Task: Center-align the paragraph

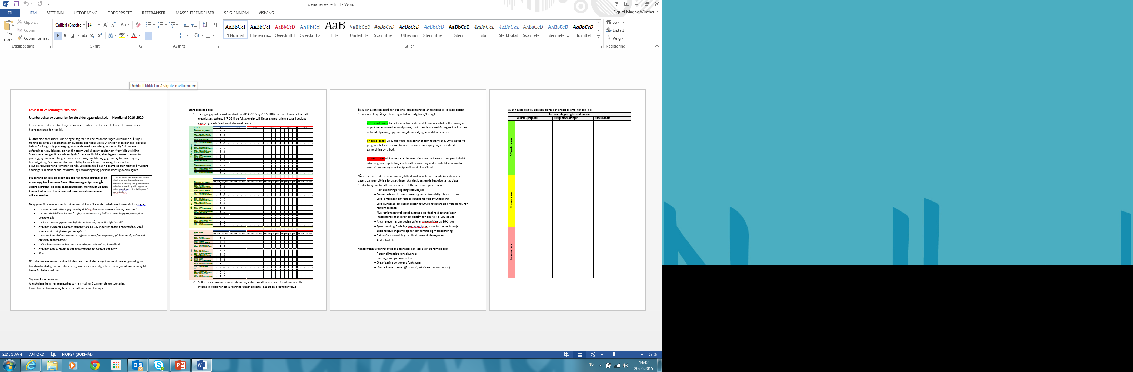Action: tap(156, 35)
